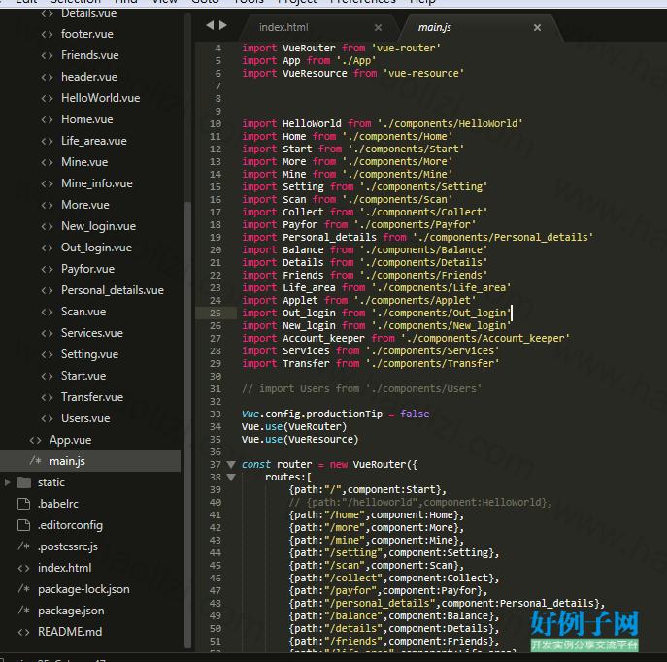The width and height of the screenshot is (667, 662).
Task: Switch to the index.html tab
Action: click(x=283, y=27)
